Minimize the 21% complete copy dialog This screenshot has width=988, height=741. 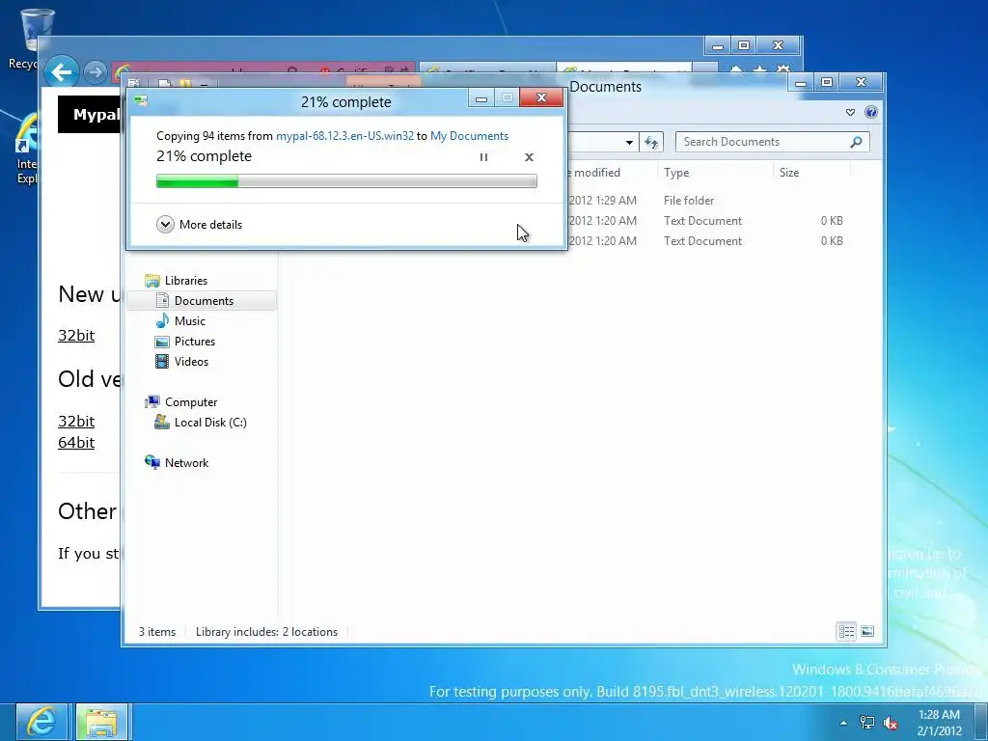click(x=481, y=97)
